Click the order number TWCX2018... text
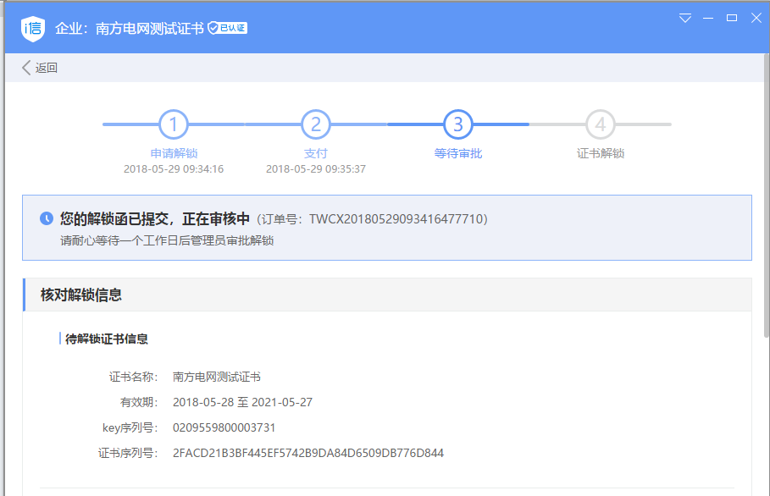770x496 pixels. point(398,219)
